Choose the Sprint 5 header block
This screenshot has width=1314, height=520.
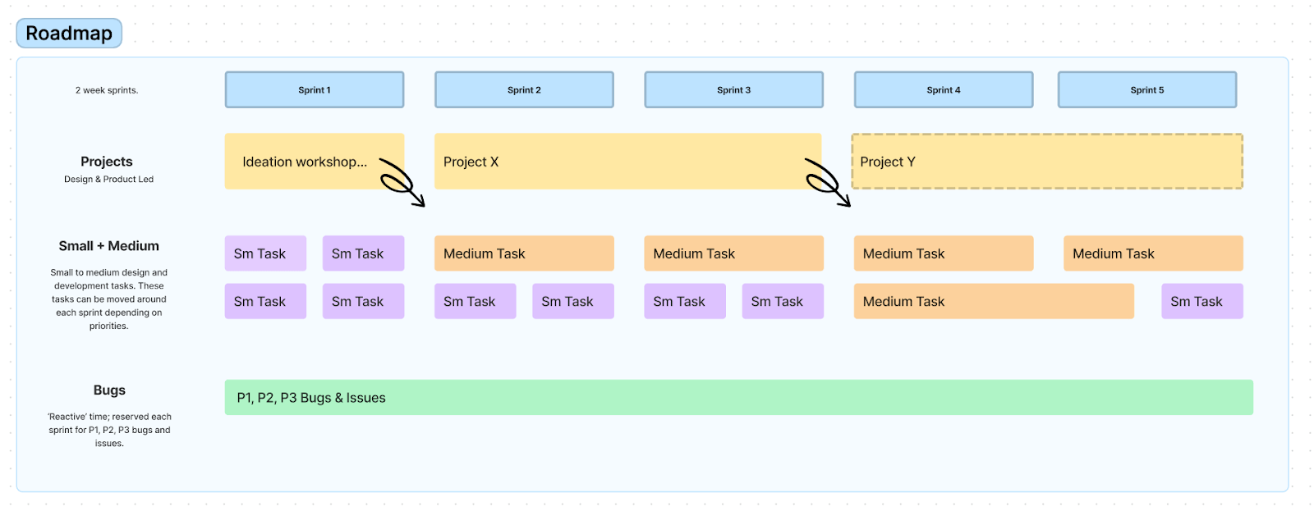pos(1147,90)
